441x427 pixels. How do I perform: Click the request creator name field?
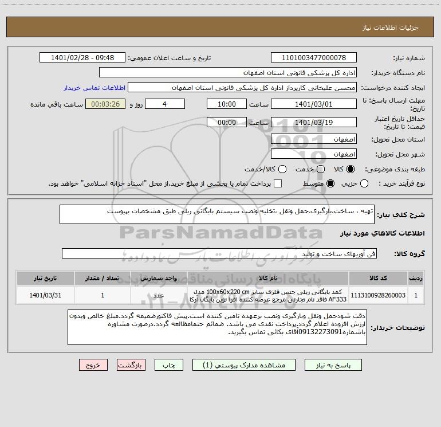242,87
